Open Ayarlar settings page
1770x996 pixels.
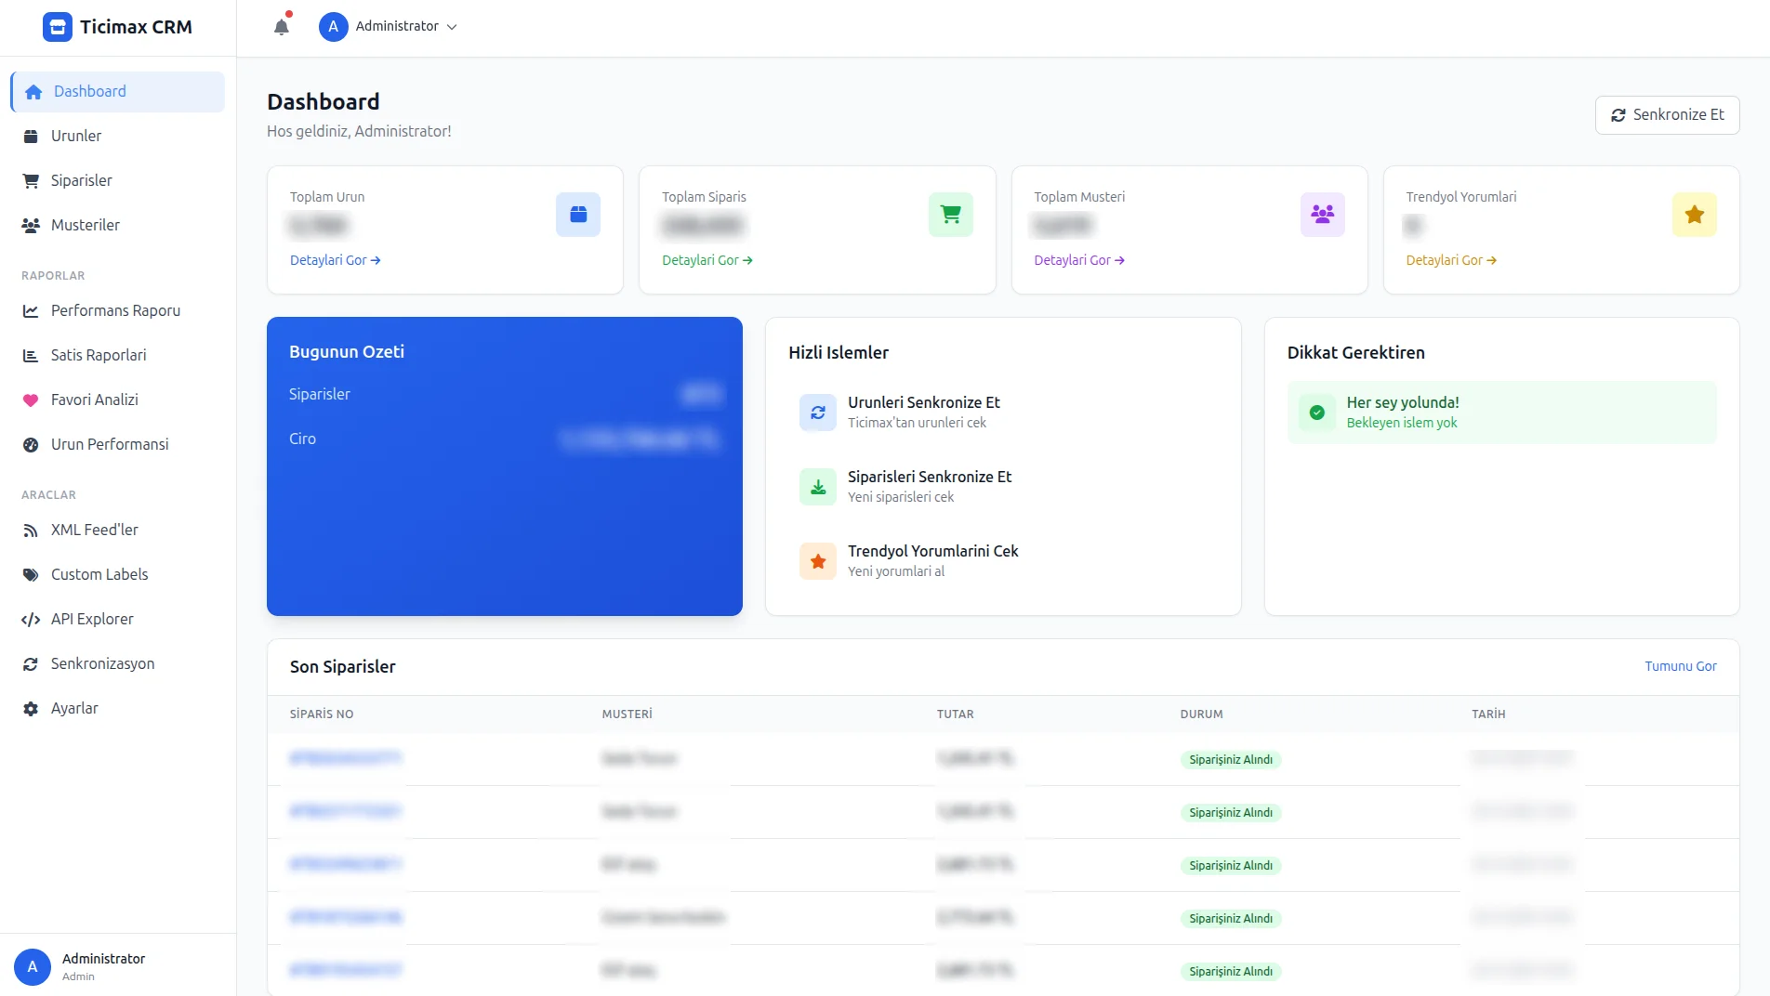pyautogui.click(x=74, y=708)
